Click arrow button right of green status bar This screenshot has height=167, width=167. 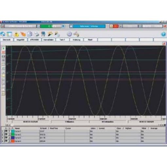click(63, 26)
